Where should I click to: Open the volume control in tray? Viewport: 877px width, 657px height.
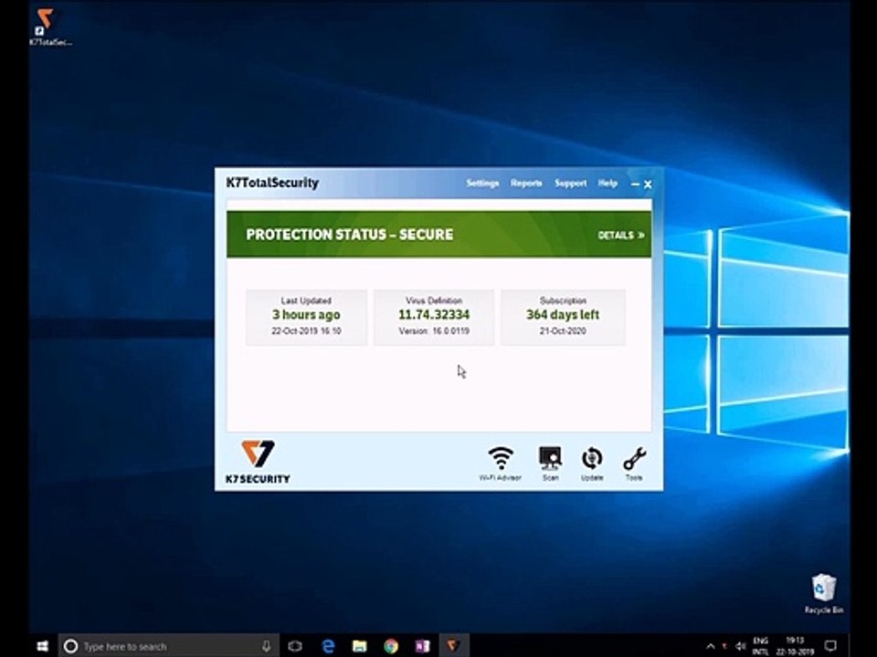(x=741, y=646)
